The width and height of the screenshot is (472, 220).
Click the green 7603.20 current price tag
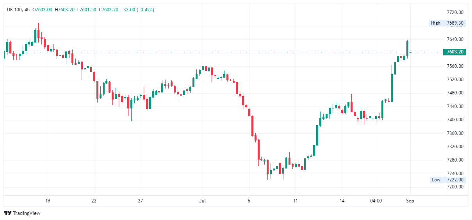point(455,52)
